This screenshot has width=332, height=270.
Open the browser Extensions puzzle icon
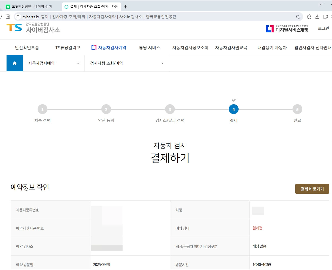click(x=309, y=17)
